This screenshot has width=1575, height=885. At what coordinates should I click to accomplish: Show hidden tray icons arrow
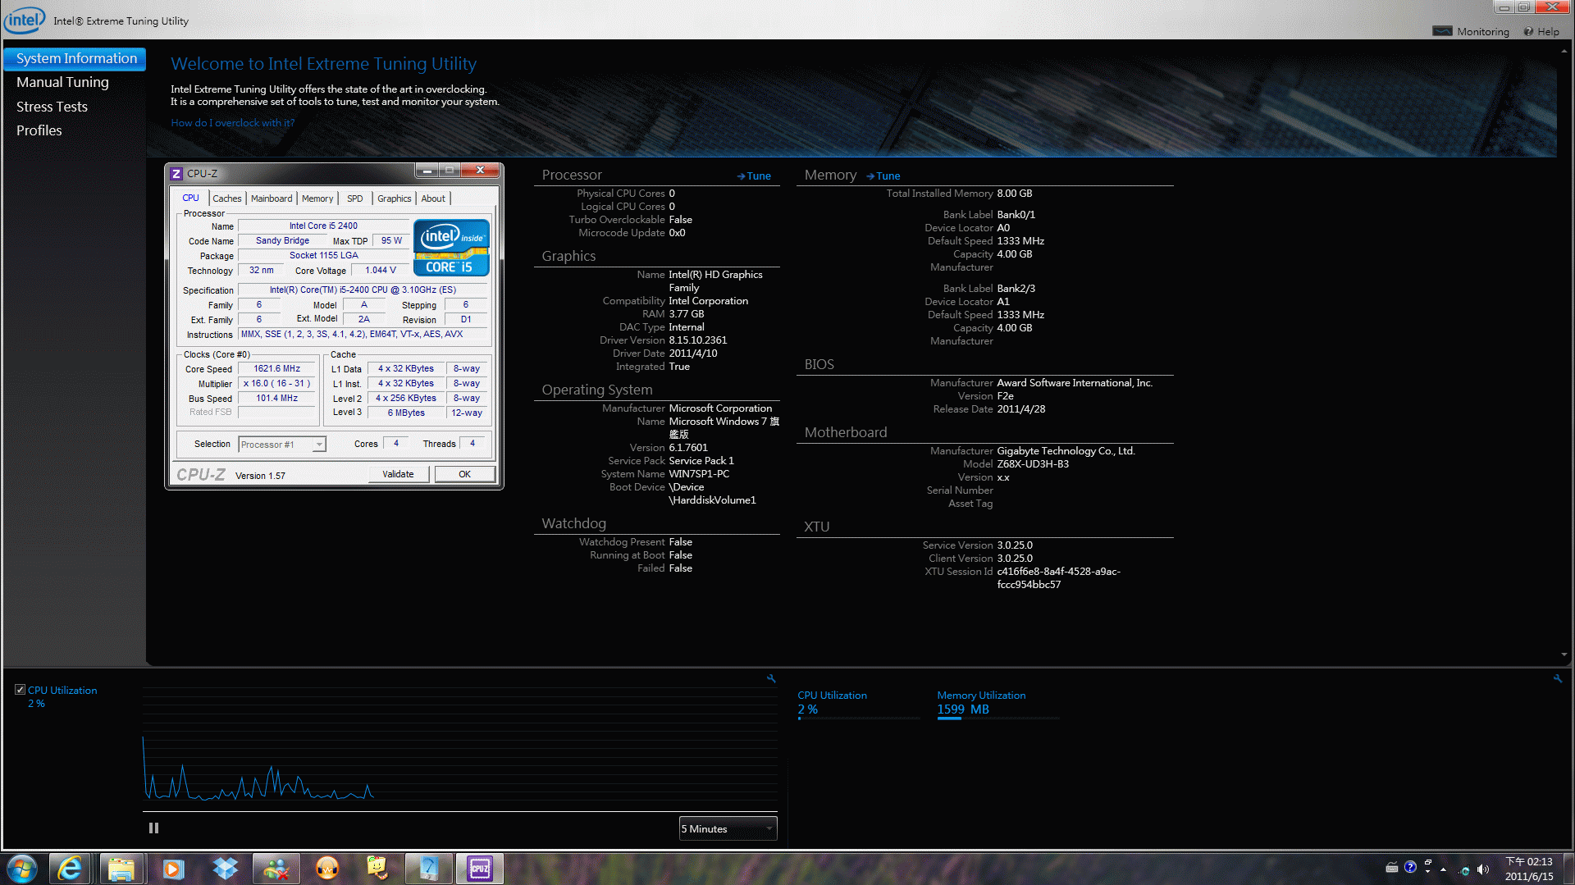pyautogui.click(x=1443, y=869)
